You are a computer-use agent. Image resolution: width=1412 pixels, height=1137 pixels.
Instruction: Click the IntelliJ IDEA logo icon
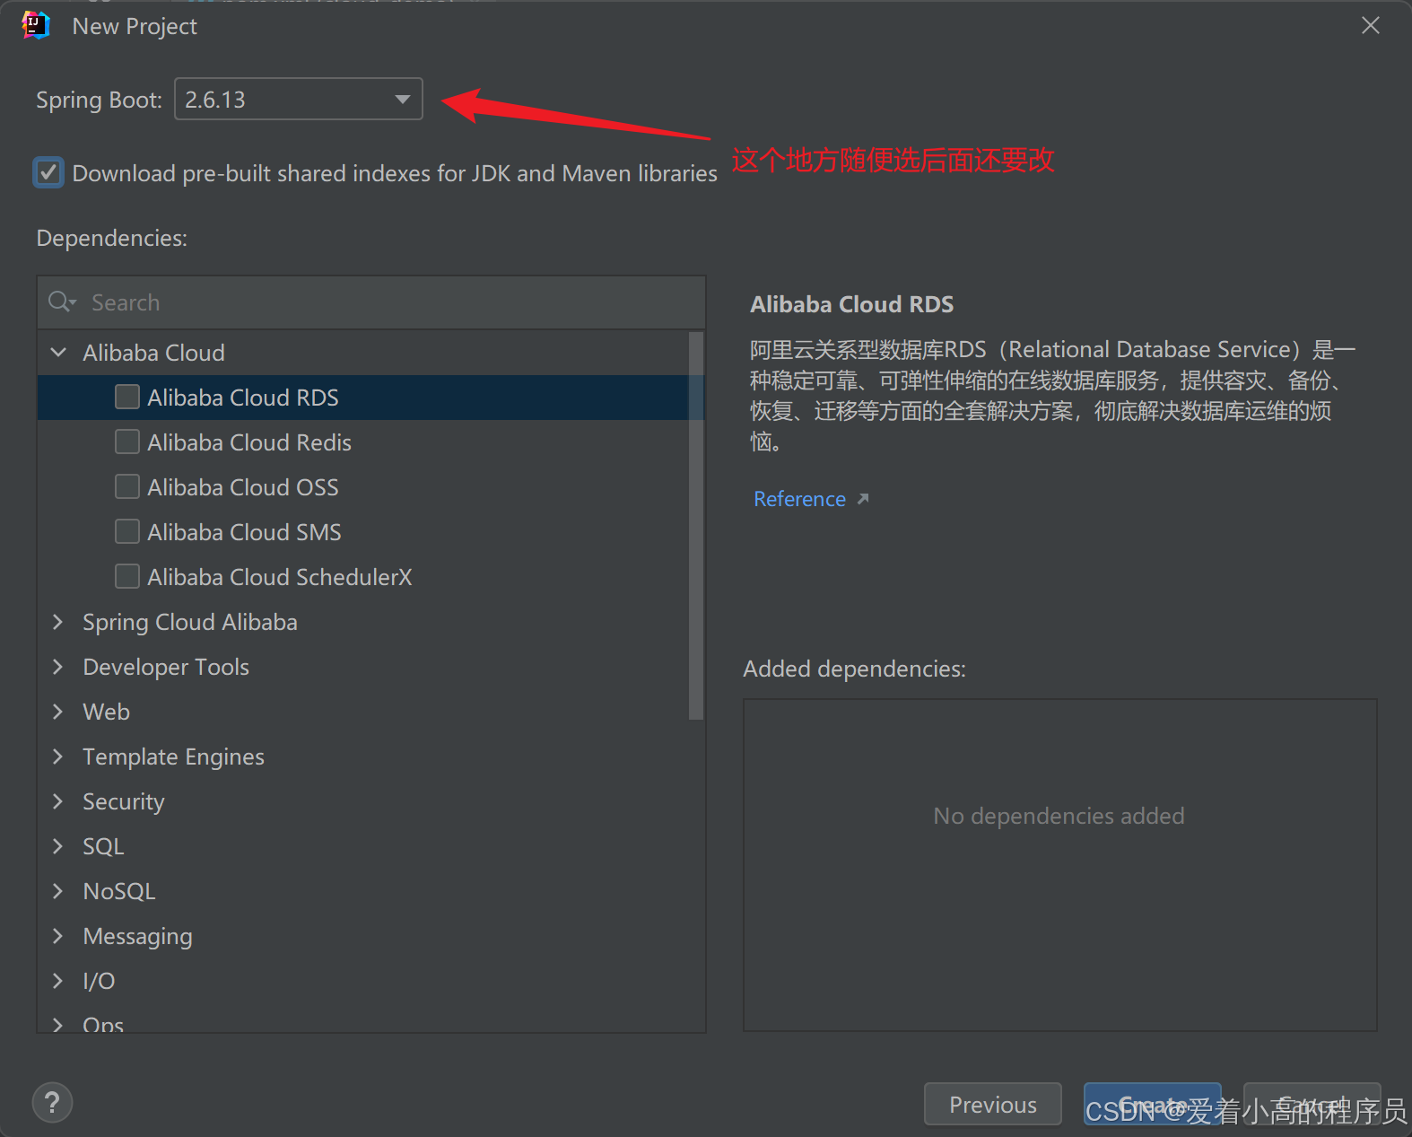click(x=36, y=26)
